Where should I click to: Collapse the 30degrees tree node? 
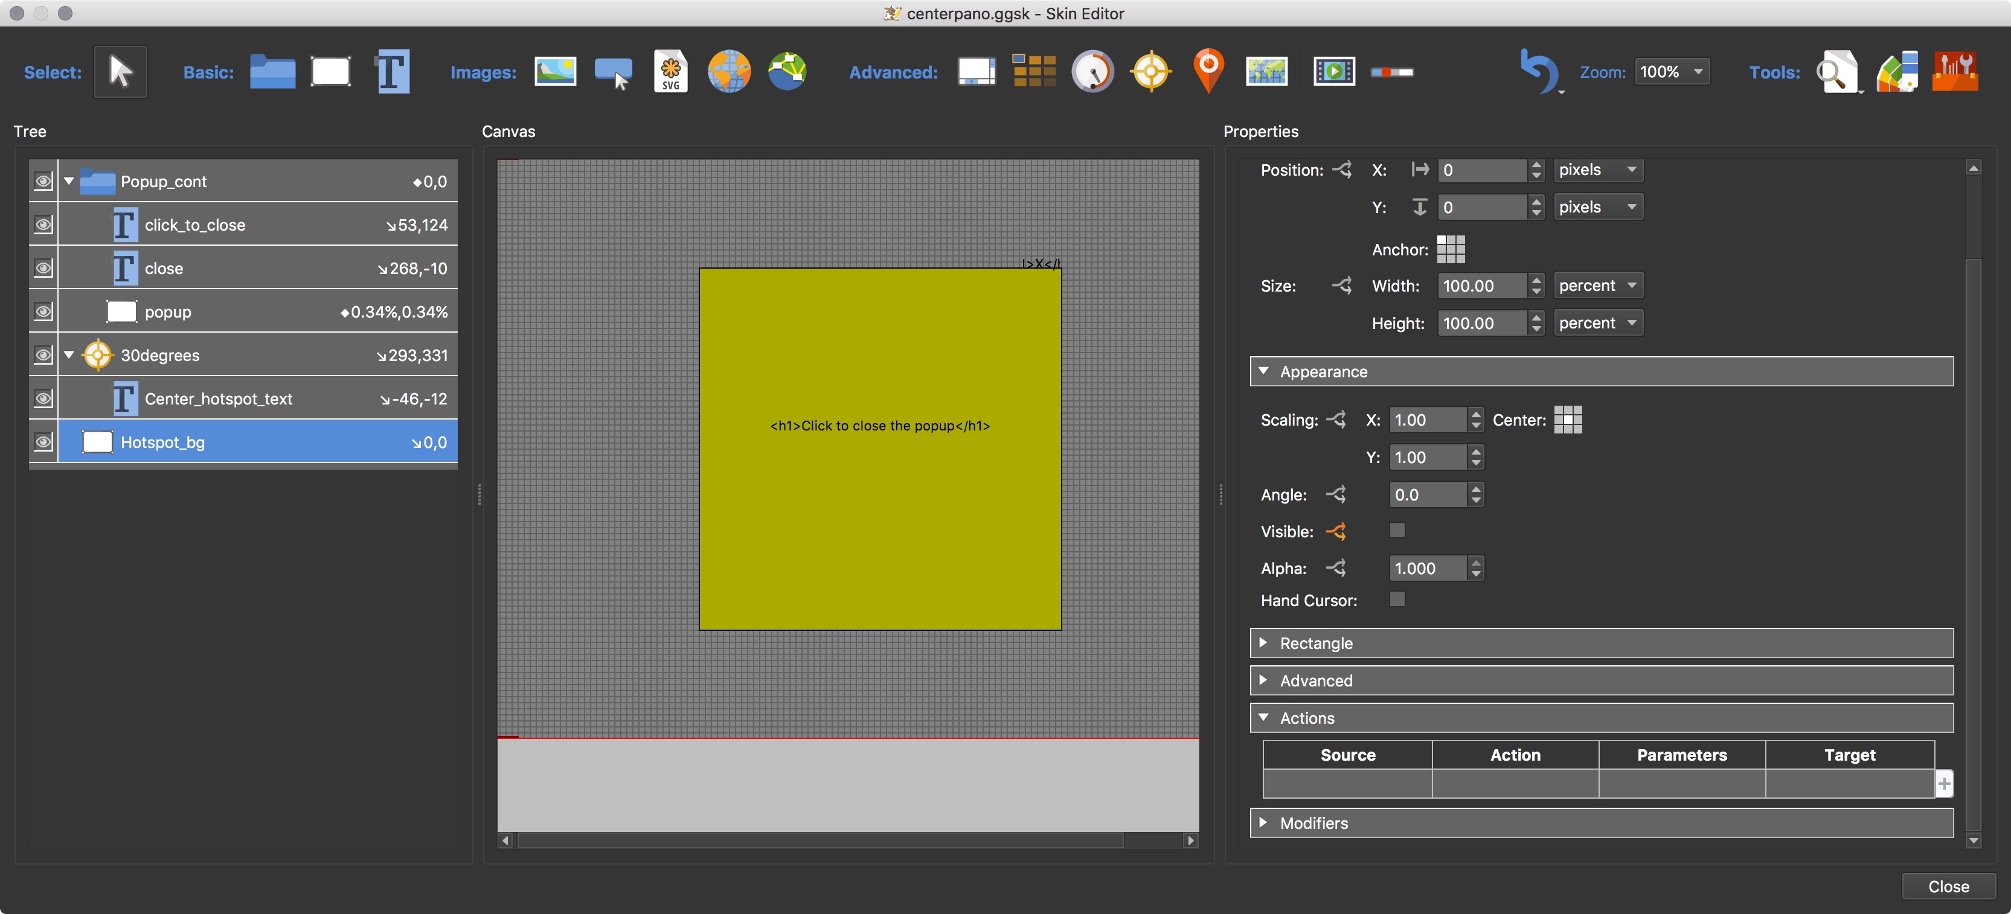click(69, 355)
